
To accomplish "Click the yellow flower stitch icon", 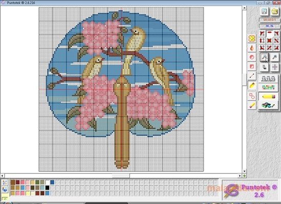I will (252, 39).
